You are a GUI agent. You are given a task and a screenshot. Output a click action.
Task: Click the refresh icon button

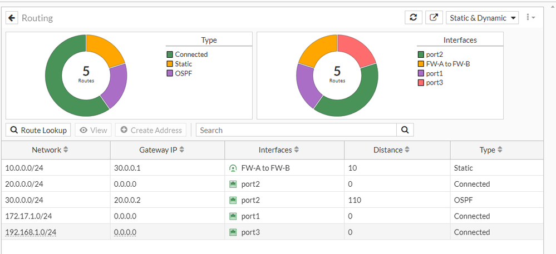coord(413,17)
